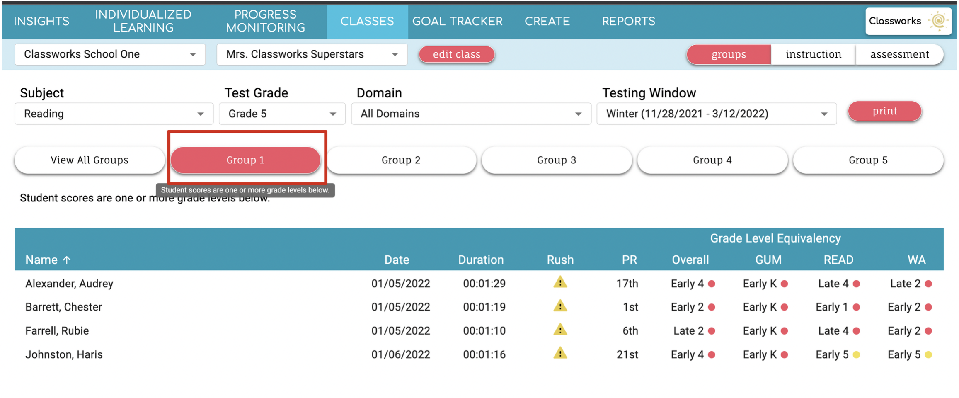
Task: Select the groups view toggle
Action: (729, 54)
